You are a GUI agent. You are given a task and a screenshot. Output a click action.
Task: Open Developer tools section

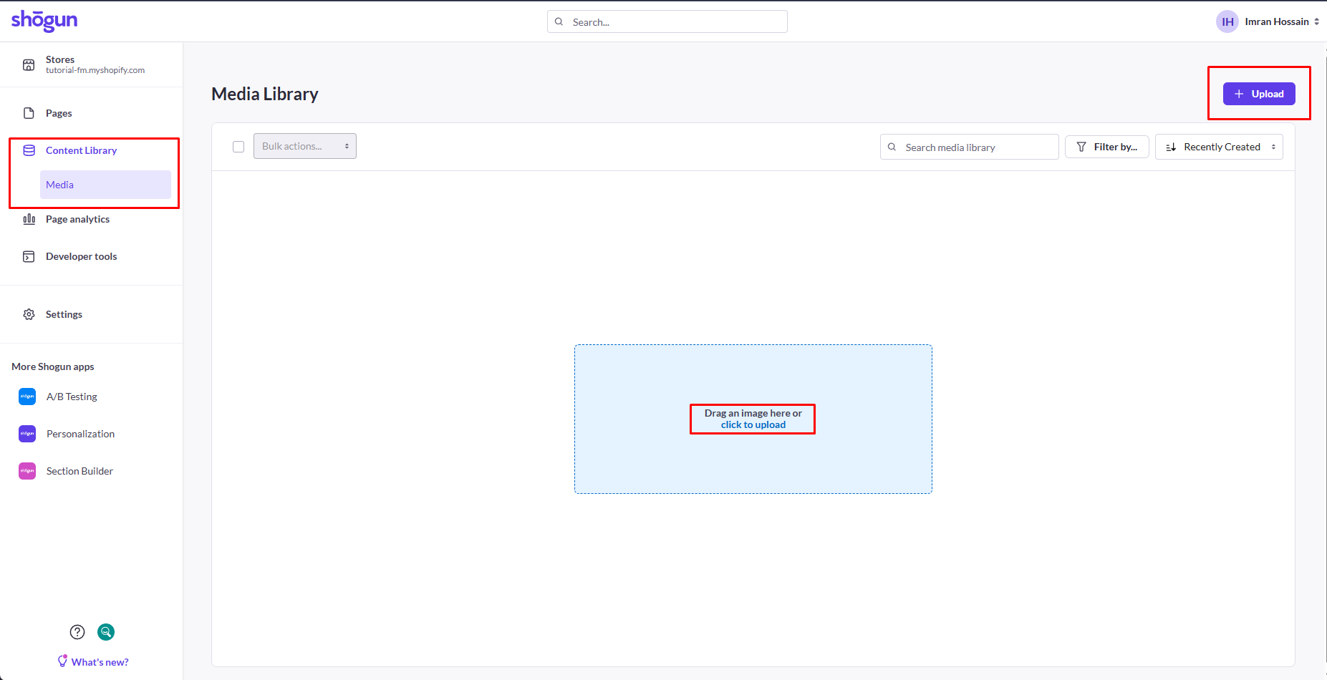[x=81, y=256]
